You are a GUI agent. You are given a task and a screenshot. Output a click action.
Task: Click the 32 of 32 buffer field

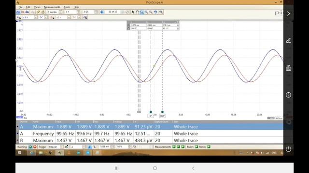112,12
